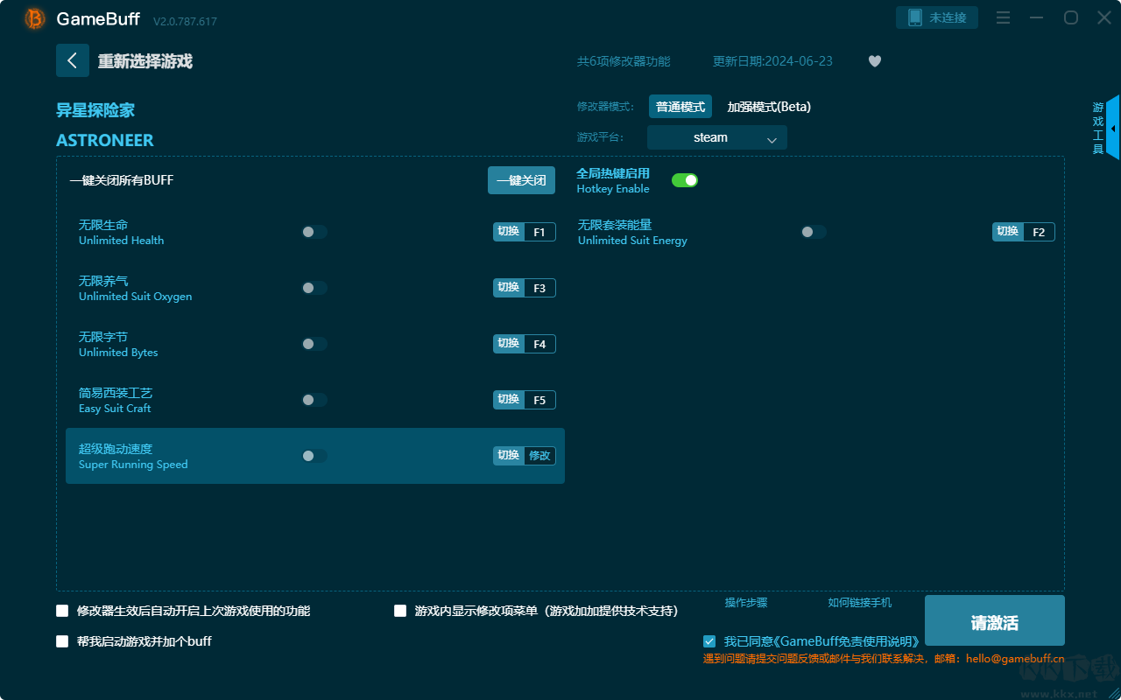Click the F1 hotkey selector for Unlimited Health
Image resolution: width=1121 pixels, height=700 pixels.
pos(539,232)
